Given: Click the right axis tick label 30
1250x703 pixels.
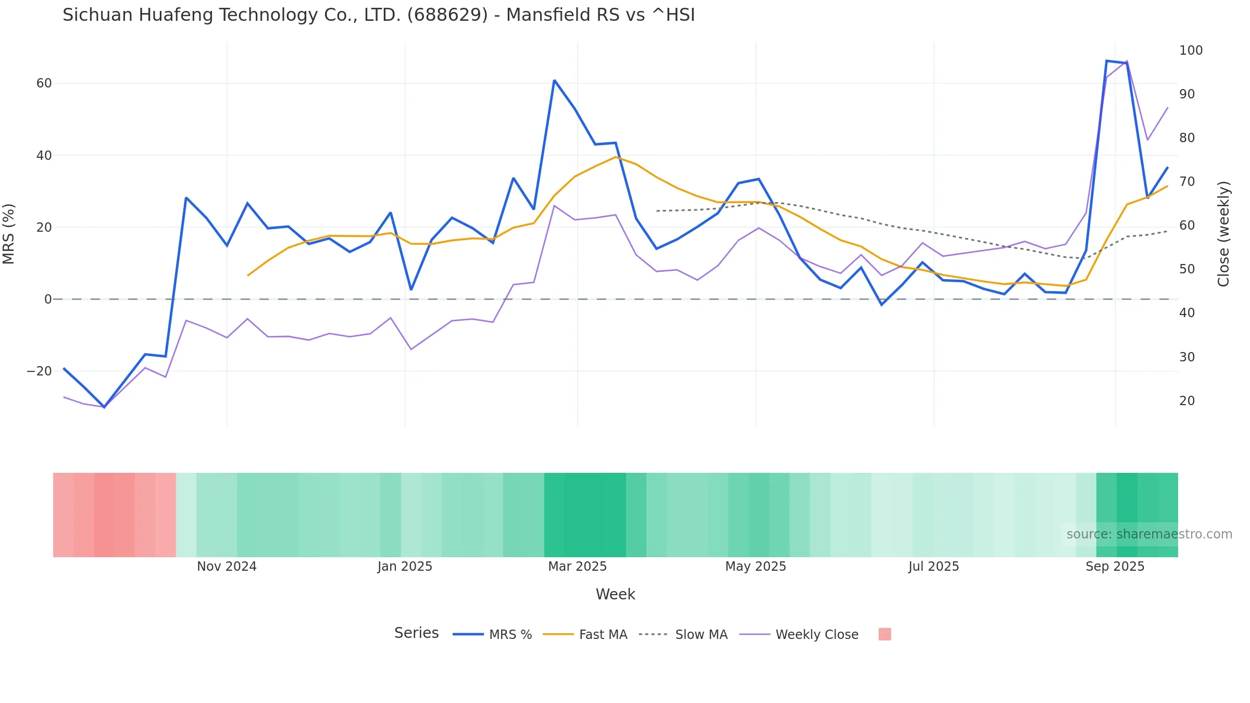Looking at the screenshot, I should point(1187,357).
